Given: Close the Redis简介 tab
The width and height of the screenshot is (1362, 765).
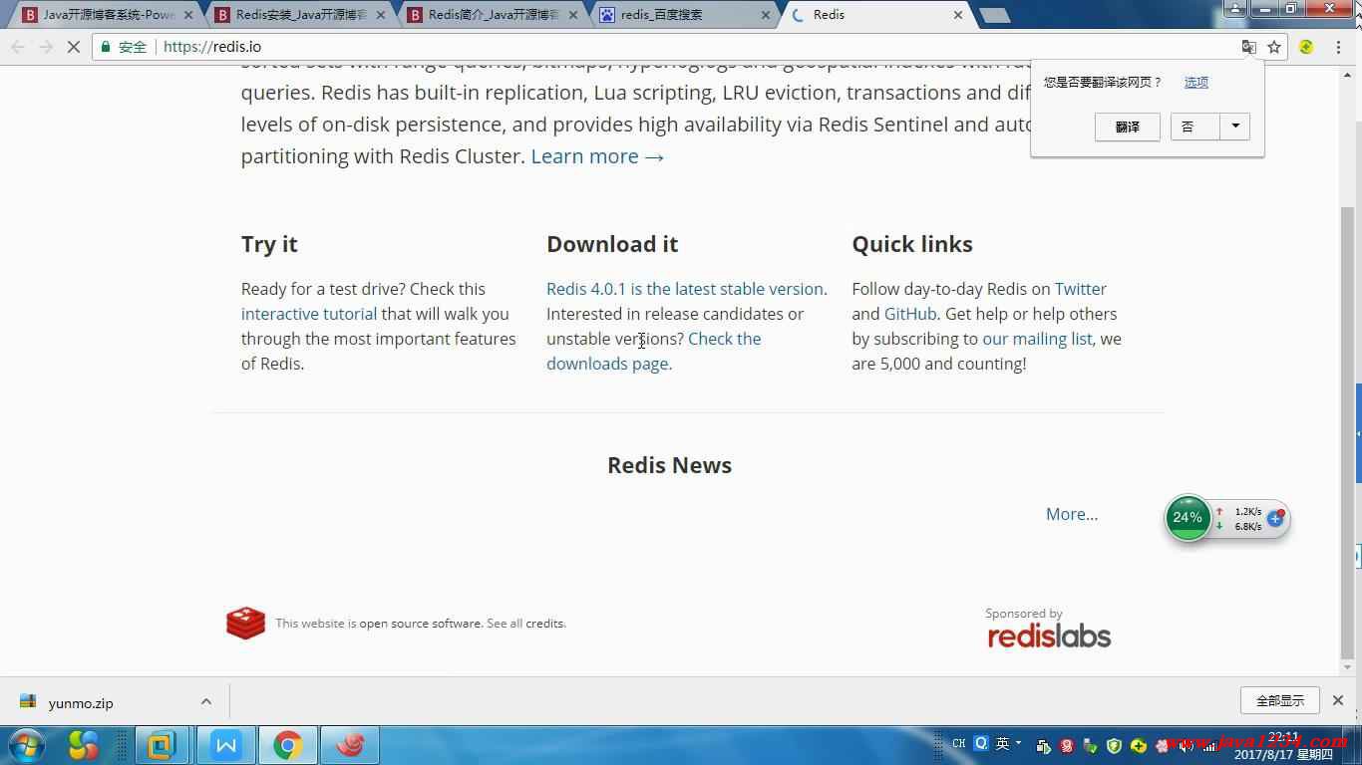Looking at the screenshot, I should point(573,15).
